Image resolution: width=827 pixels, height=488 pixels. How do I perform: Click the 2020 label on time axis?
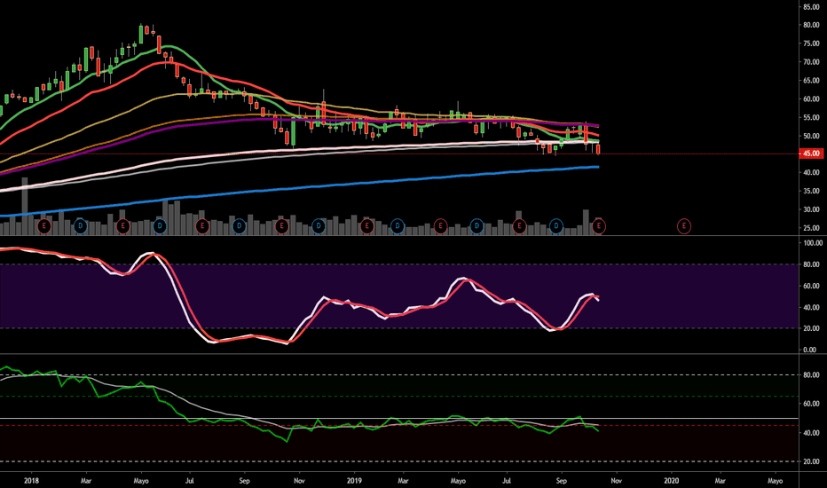pos(672,481)
